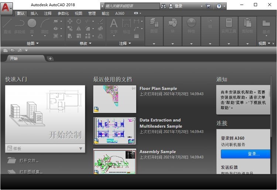
Task: Select the Arc (圆弧) drawing tool
Action: 45,26
